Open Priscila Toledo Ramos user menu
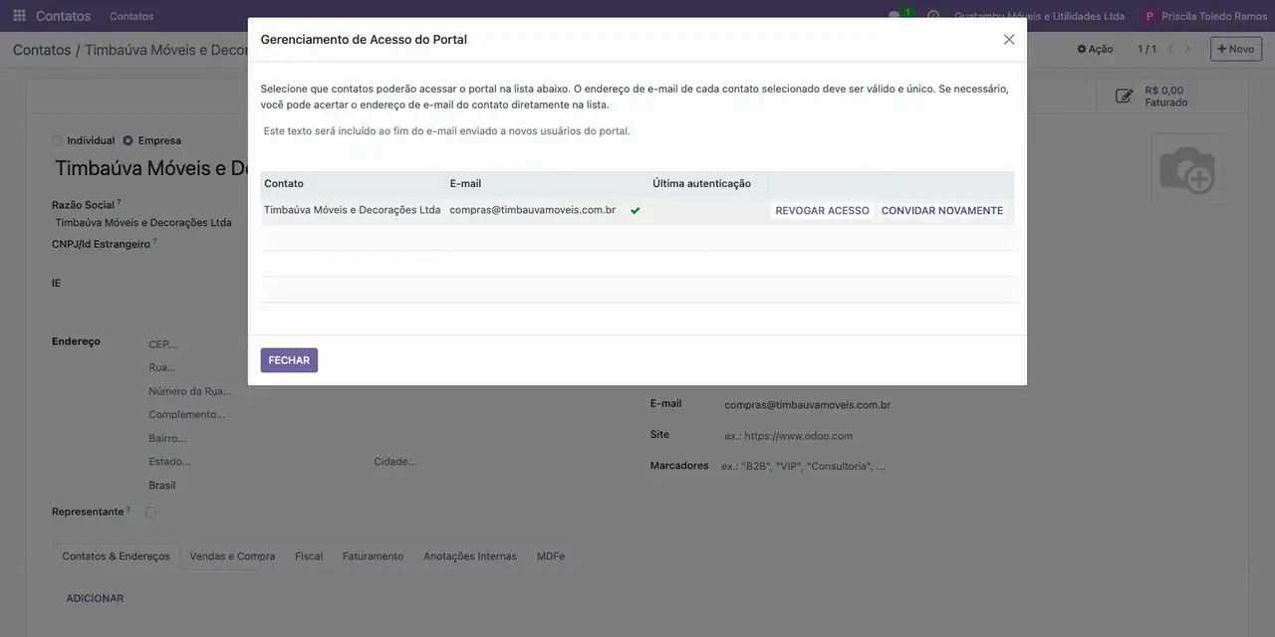This screenshot has width=1275, height=637. pos(1205,16)
